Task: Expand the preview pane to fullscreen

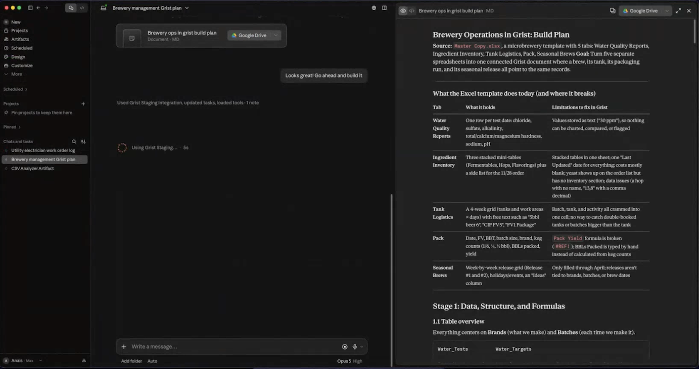Action: point(678,11)
